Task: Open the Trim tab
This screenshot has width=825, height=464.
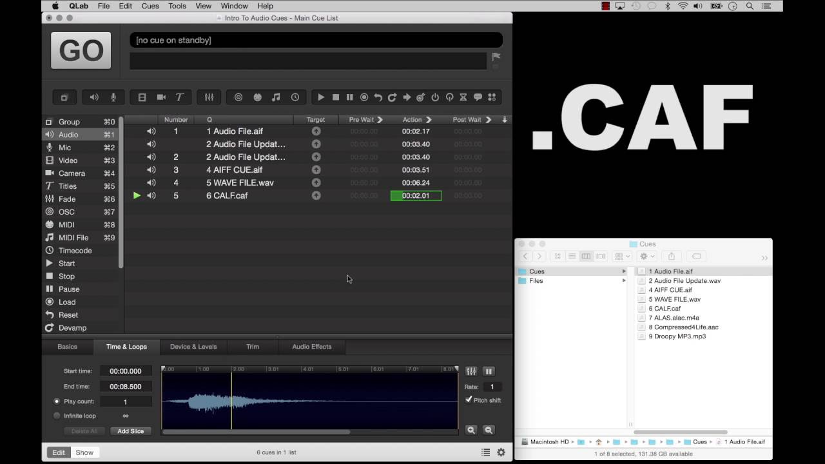Action: click(253, 347)
